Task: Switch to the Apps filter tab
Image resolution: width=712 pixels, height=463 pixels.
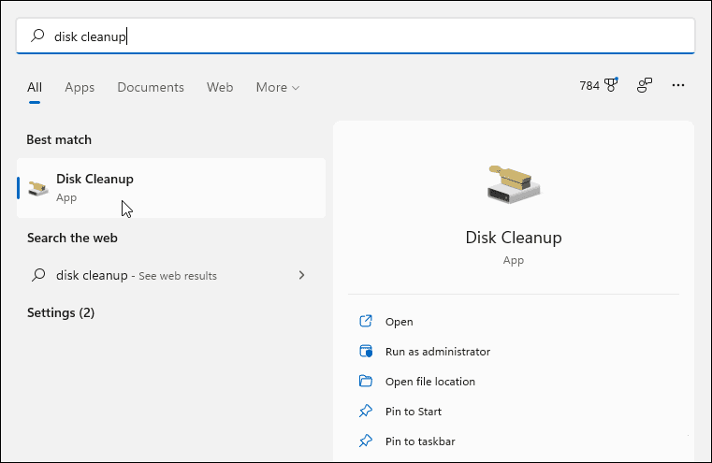Action: tap(80, 87)
